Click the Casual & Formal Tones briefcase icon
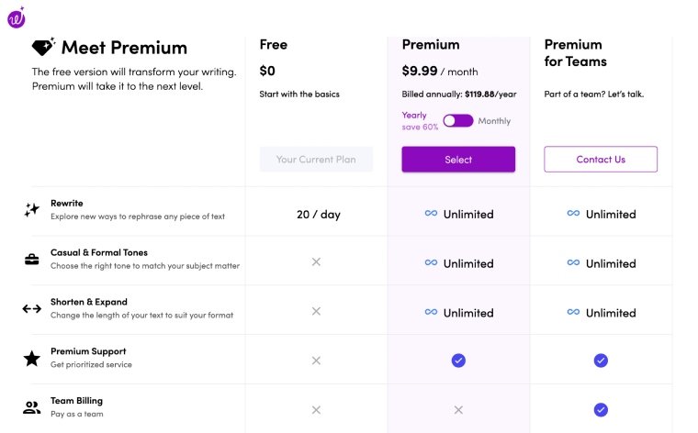The height and width of the screenshot is (433, 698). [x=31, y=260]
